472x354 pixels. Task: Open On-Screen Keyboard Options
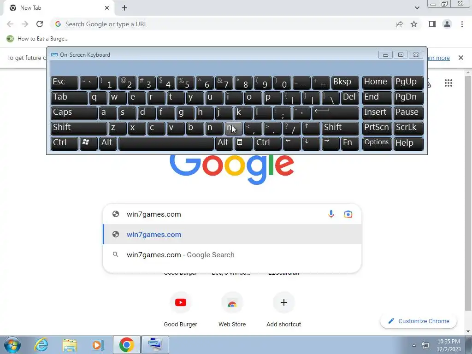(x=377, y=143)
